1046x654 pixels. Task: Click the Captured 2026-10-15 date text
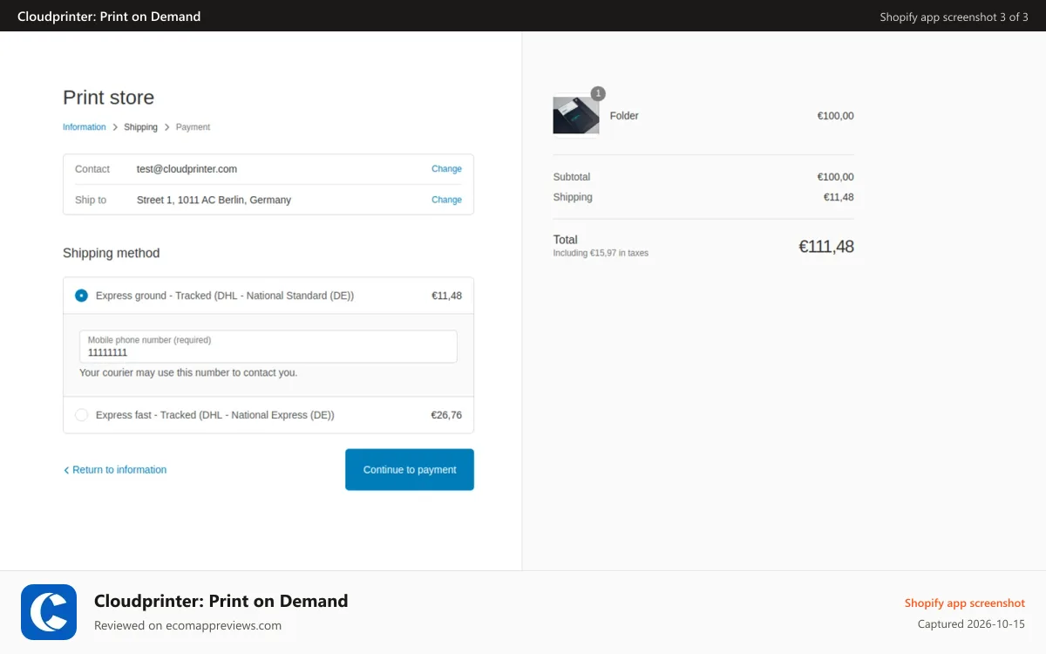click(x=971, y=624)
